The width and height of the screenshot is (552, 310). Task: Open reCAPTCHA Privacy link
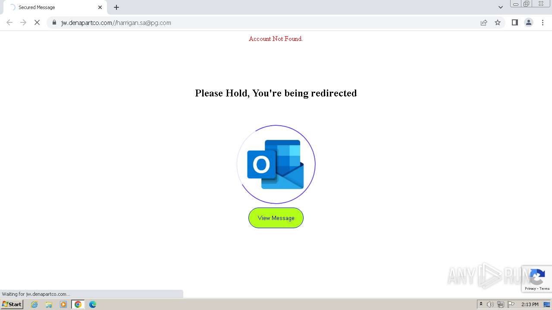click(530, 288)
